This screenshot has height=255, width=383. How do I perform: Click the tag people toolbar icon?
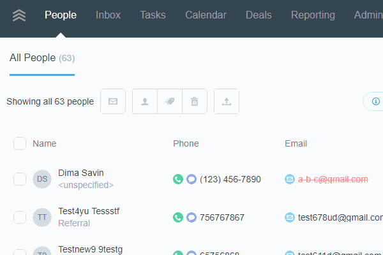coord(170,101)
